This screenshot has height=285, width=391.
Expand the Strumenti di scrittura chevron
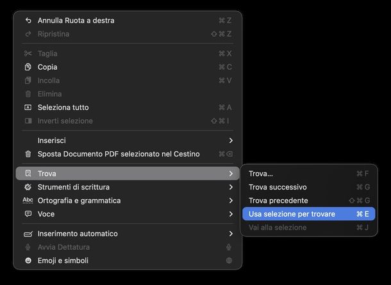pyautogui.click(x=231, y=187)
